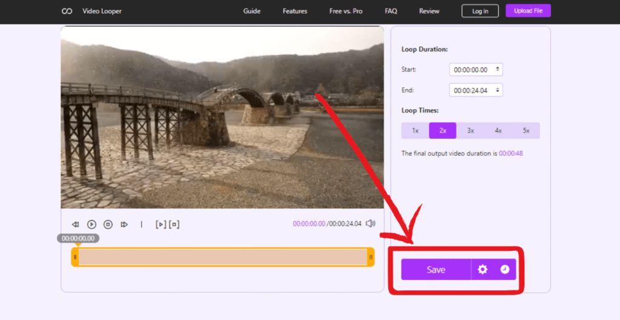Click the End time stepper arrows
The width and height of the screenshot is (620, 320).
click(498, 90)
